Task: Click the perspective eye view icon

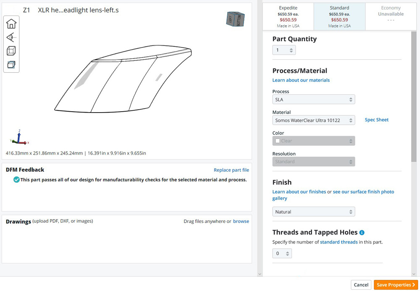Action: click(x=11, y=37)
